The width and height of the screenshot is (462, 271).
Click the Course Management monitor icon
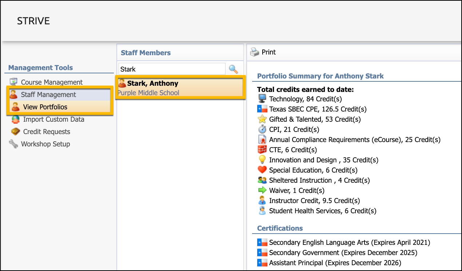click(13, 82)
